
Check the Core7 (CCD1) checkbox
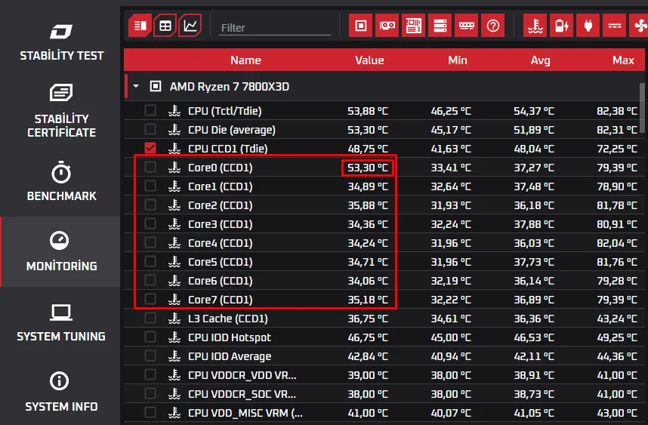[150, 299]
